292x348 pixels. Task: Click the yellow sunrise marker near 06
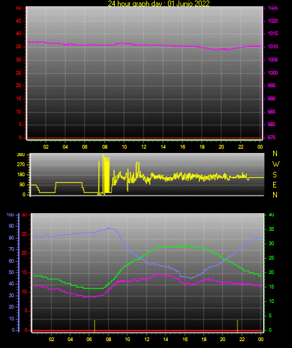pos(95,326)
